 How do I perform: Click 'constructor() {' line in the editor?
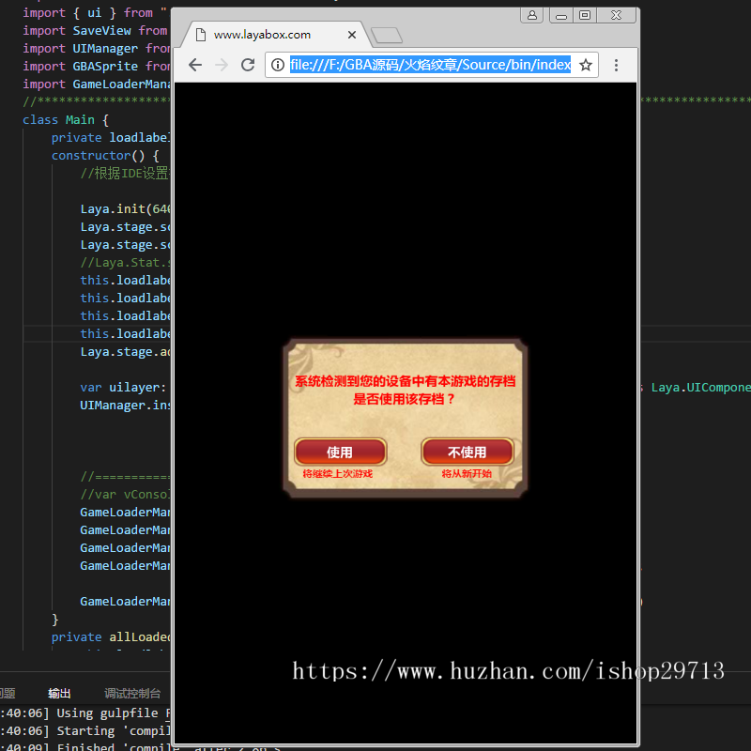tap(105, 156)
